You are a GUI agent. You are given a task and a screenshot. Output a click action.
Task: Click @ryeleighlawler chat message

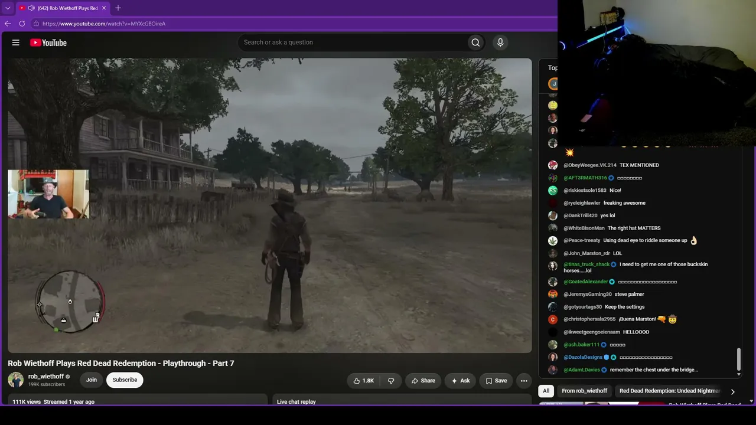pos(624,203)
